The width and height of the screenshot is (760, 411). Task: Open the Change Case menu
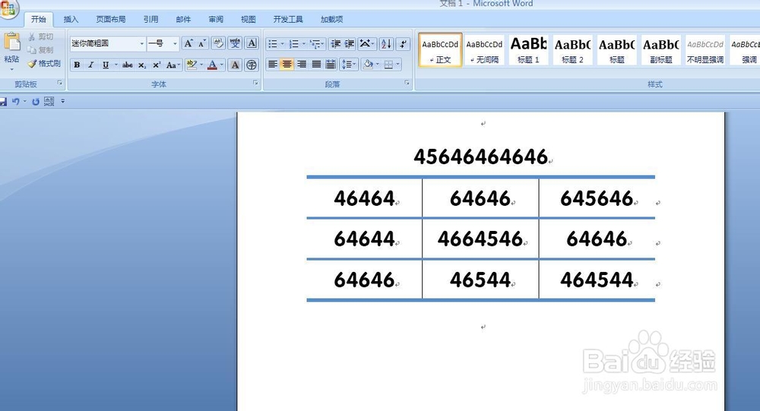coord(173,65)
